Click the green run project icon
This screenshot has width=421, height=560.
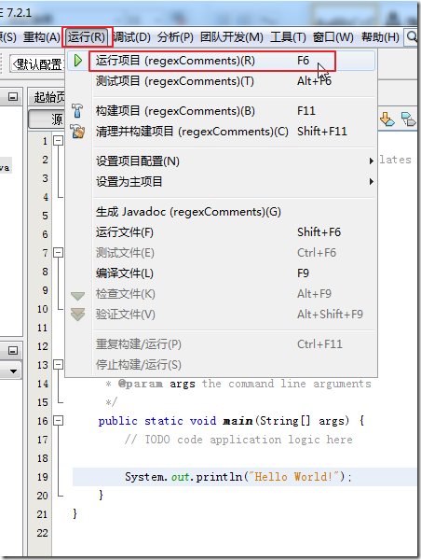coord(77,61)
